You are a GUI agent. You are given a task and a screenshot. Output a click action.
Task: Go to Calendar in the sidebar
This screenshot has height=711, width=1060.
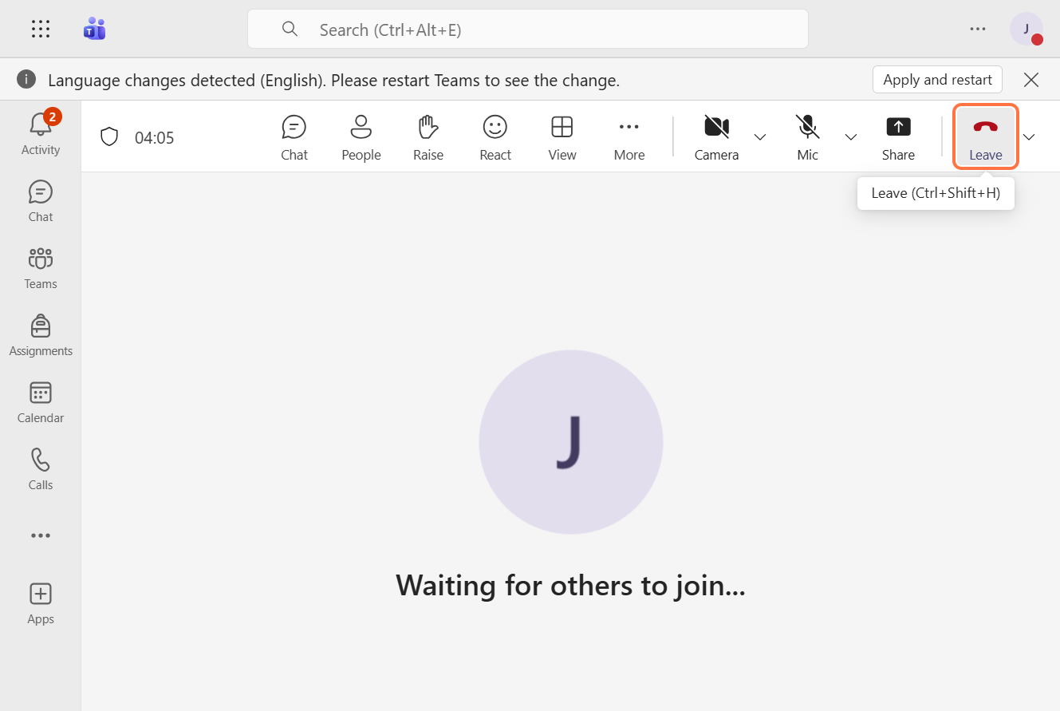click(41, 403)
